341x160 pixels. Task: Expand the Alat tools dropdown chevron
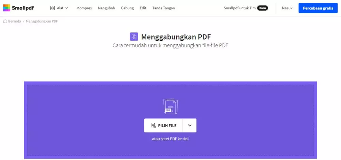coord(66,8)
